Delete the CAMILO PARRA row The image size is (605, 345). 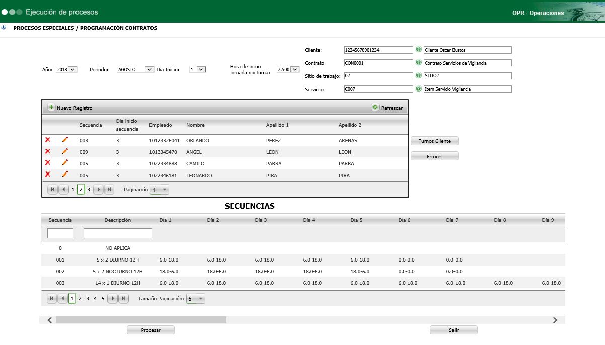48,163
